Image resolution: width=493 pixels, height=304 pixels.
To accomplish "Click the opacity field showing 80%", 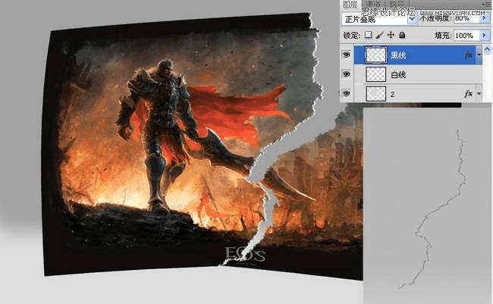I will point(466,19).
